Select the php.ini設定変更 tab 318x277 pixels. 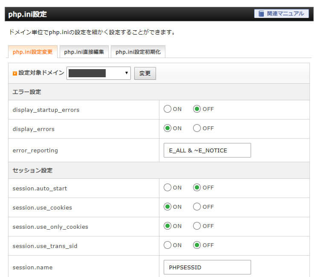(x=33, y=52)
